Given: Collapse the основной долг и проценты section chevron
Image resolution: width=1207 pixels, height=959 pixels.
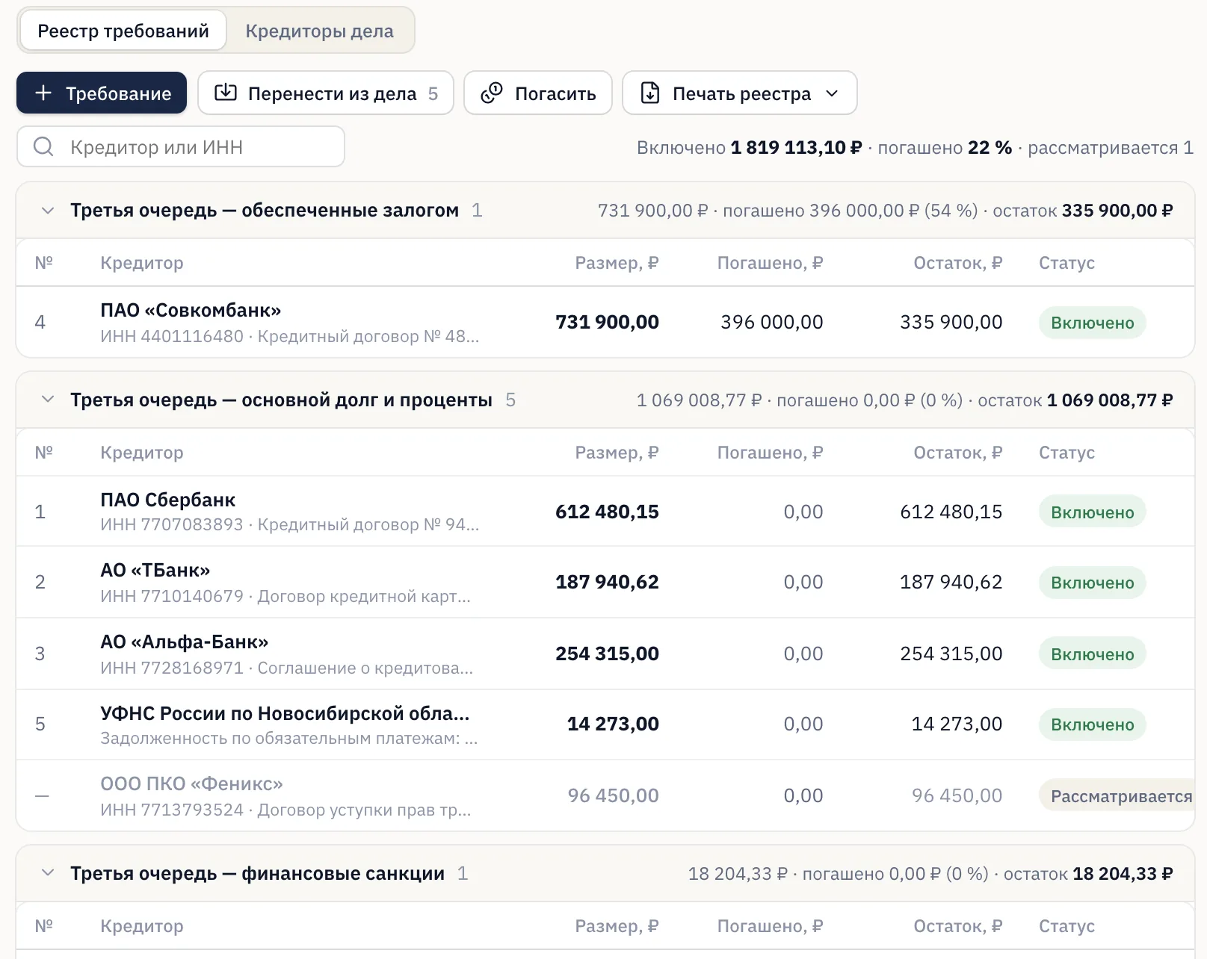Looking at the screenshot, I should (x=48, y=400).
